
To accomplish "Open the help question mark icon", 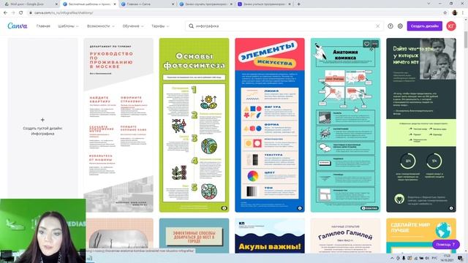I will (x=390, y=26).
